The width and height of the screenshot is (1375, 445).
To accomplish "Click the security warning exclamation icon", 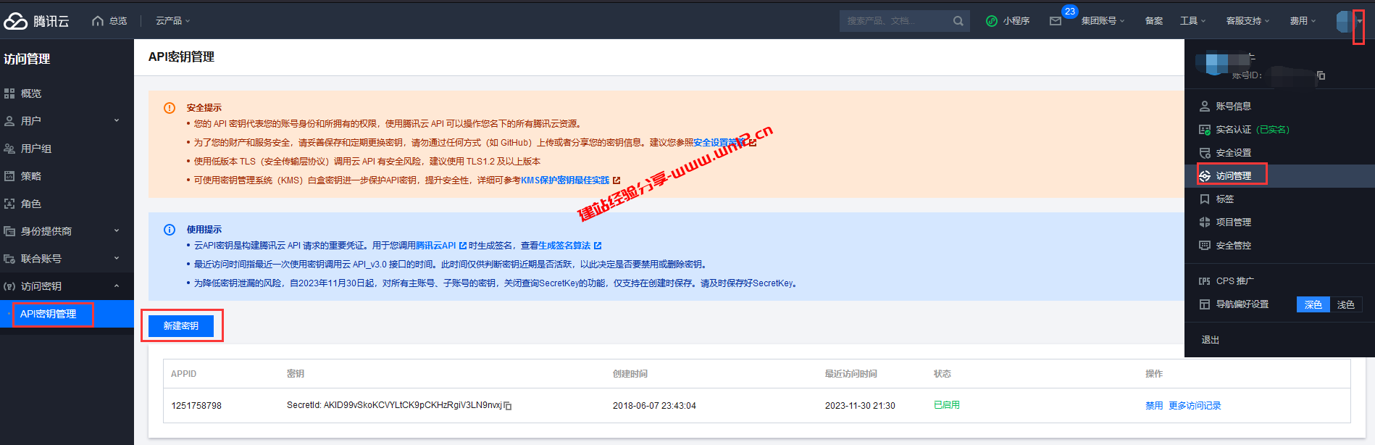I will tap(170, 108).
